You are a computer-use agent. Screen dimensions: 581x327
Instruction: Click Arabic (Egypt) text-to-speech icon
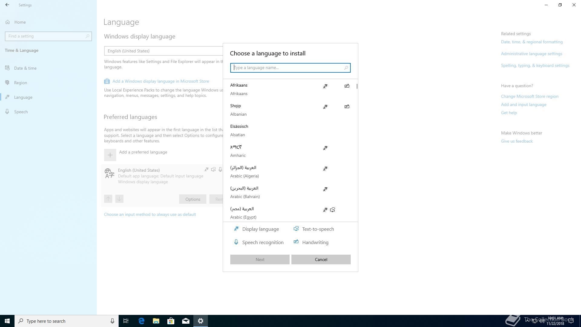coord(333,210)
